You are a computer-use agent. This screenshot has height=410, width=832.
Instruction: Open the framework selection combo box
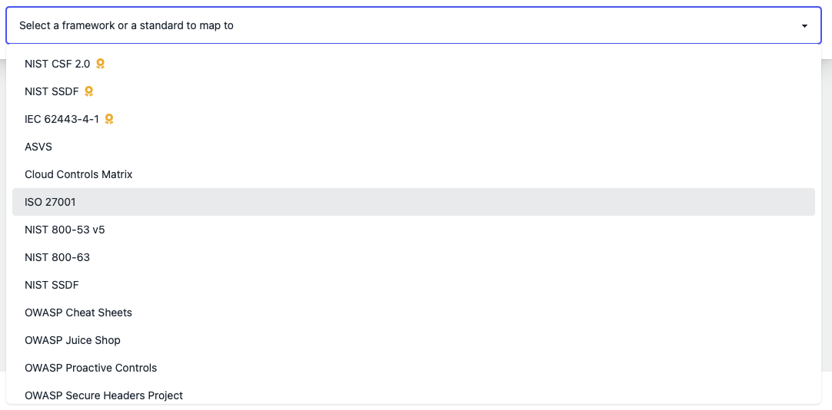[x=414, y=25]
